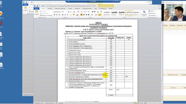The height and width of the screenshot is (104, 186).
Task: Toggle superscript formatting
Action: click(x=67, y=15)
